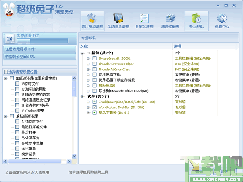This screenshot has height=182, width=243.
Task: Check 系统临时文件 checkbox
Action: point(17,122)
